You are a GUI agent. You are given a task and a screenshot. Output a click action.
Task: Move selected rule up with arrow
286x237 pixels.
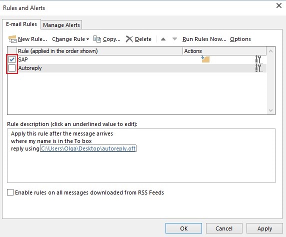tap(163, 39)
